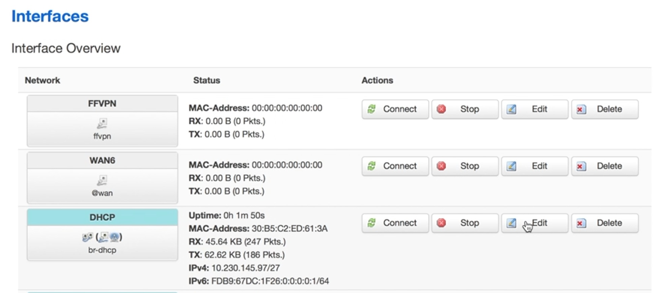653x293 pixels.
Task: Click green refresh icon on FFVPN Connect
Action: [372, 109]
